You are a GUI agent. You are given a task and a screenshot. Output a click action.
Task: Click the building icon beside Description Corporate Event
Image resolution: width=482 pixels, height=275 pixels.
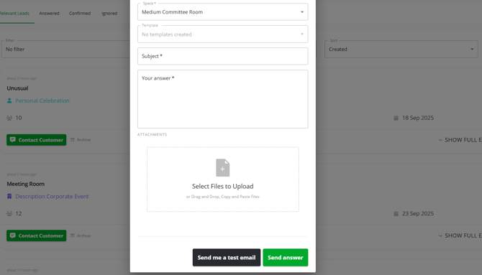coord(9,197)
